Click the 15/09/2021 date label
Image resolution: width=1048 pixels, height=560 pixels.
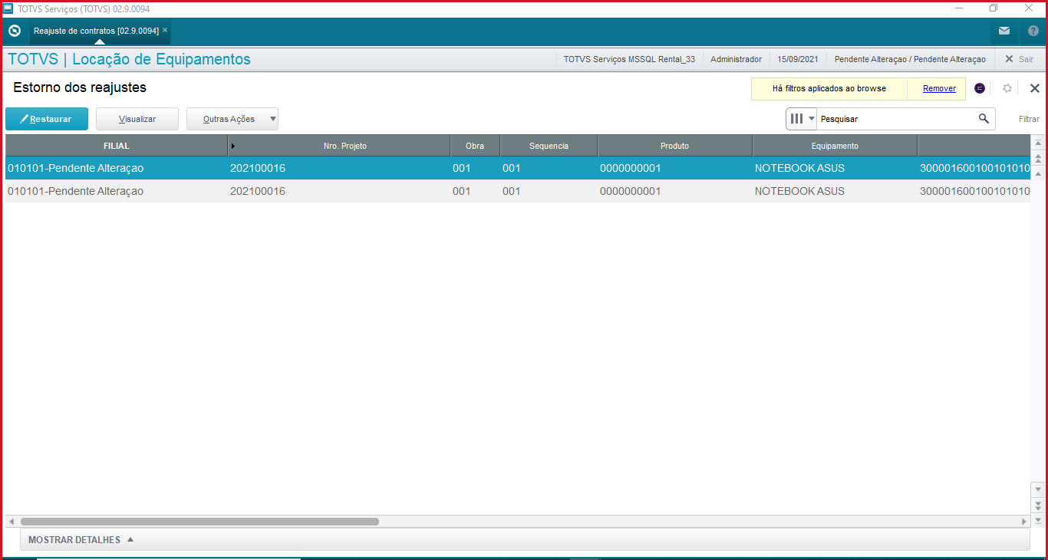[798, 59]
